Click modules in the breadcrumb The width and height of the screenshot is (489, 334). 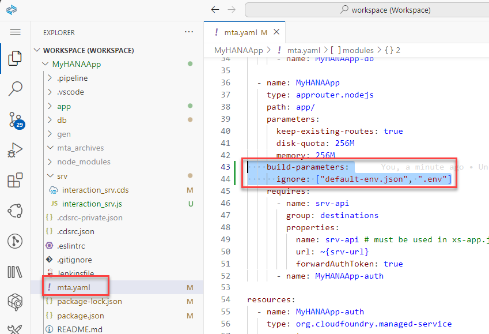pos(358,50)
